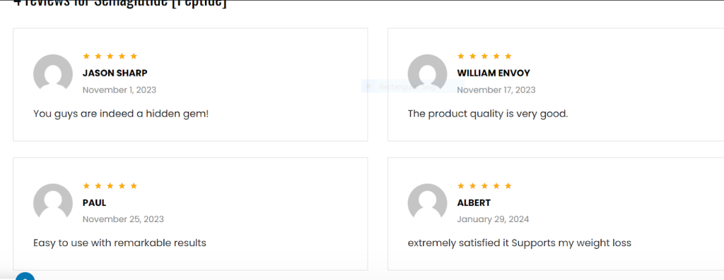724x280 pixels.
Task: Click the 'You guys are indeed a hidden gem!' review
Action: (121, 113)
